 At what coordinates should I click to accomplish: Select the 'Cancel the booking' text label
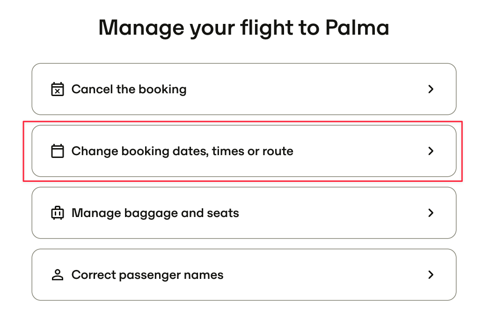129,90
